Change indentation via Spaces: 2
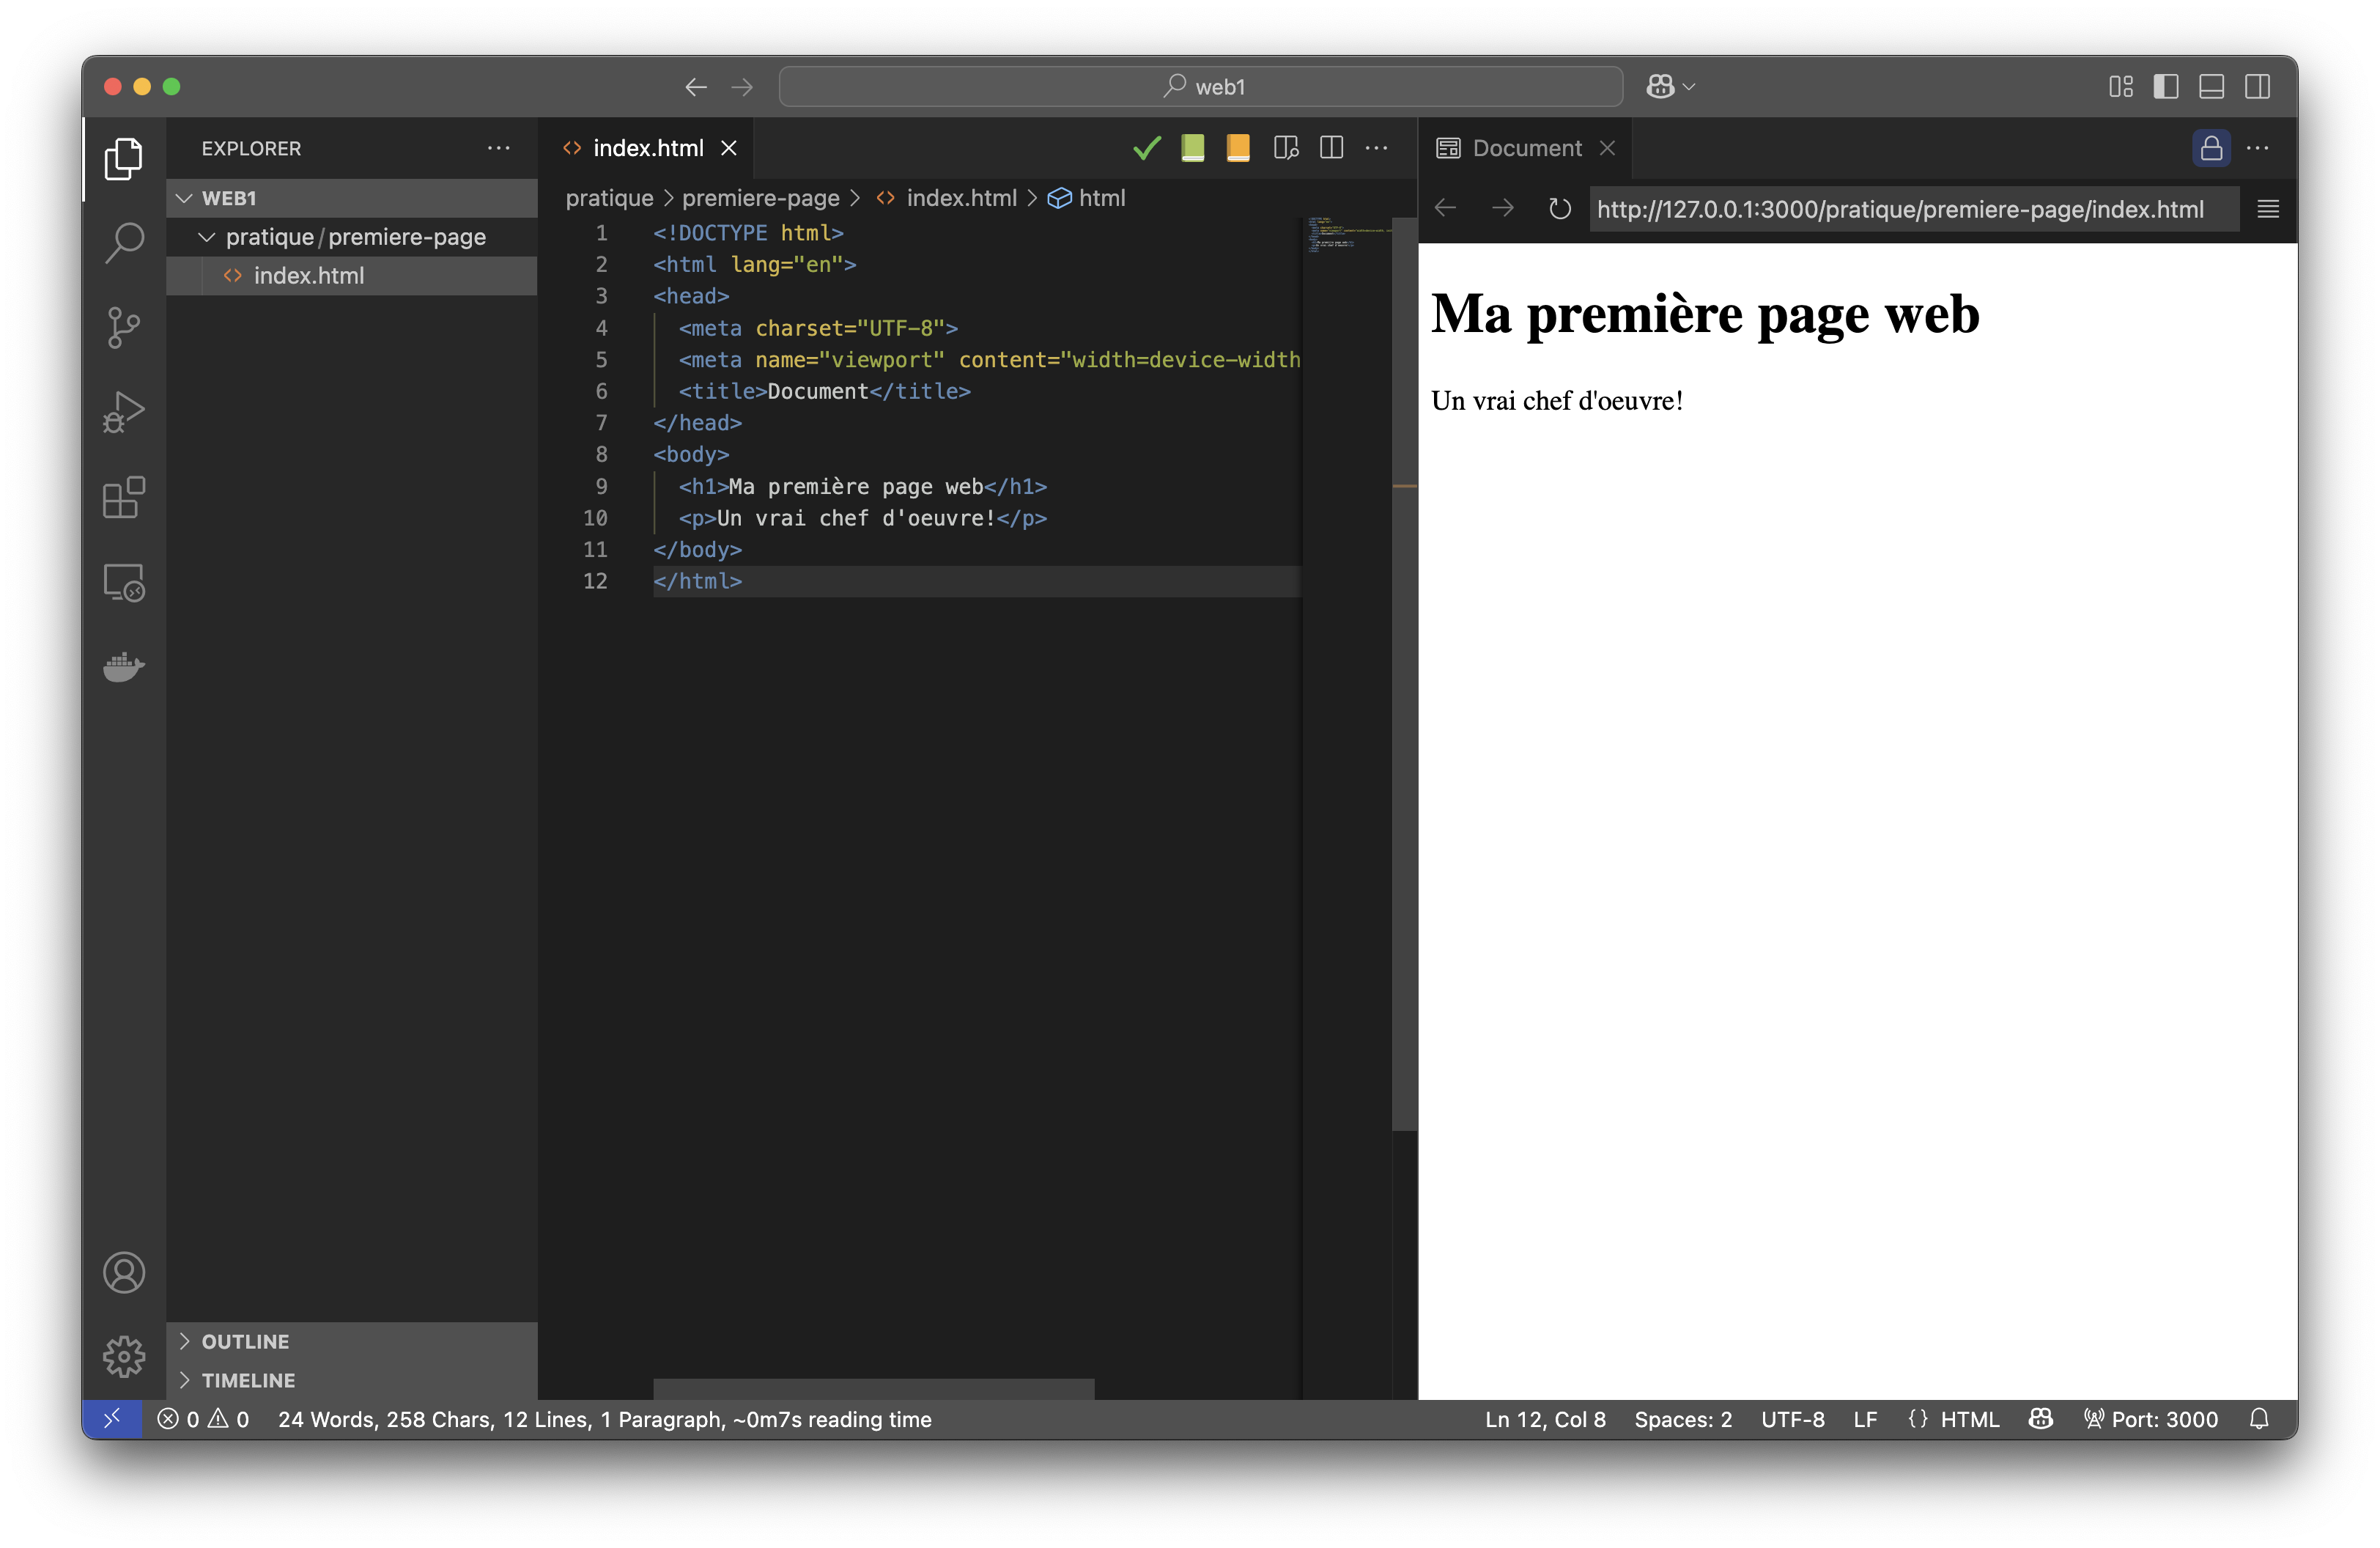This screenshot has height=1548, width=2380. [x=1683, y=1419]
